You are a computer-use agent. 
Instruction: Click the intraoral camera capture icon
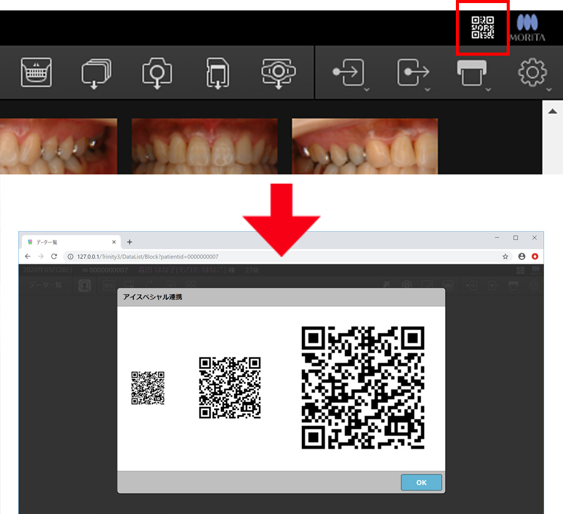tap(278, 73)
